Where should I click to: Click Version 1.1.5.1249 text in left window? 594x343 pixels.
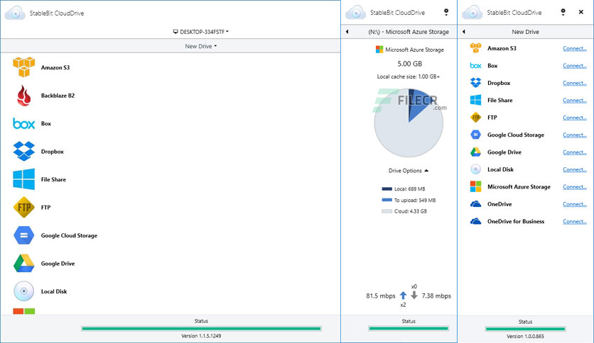pos(201,336)
